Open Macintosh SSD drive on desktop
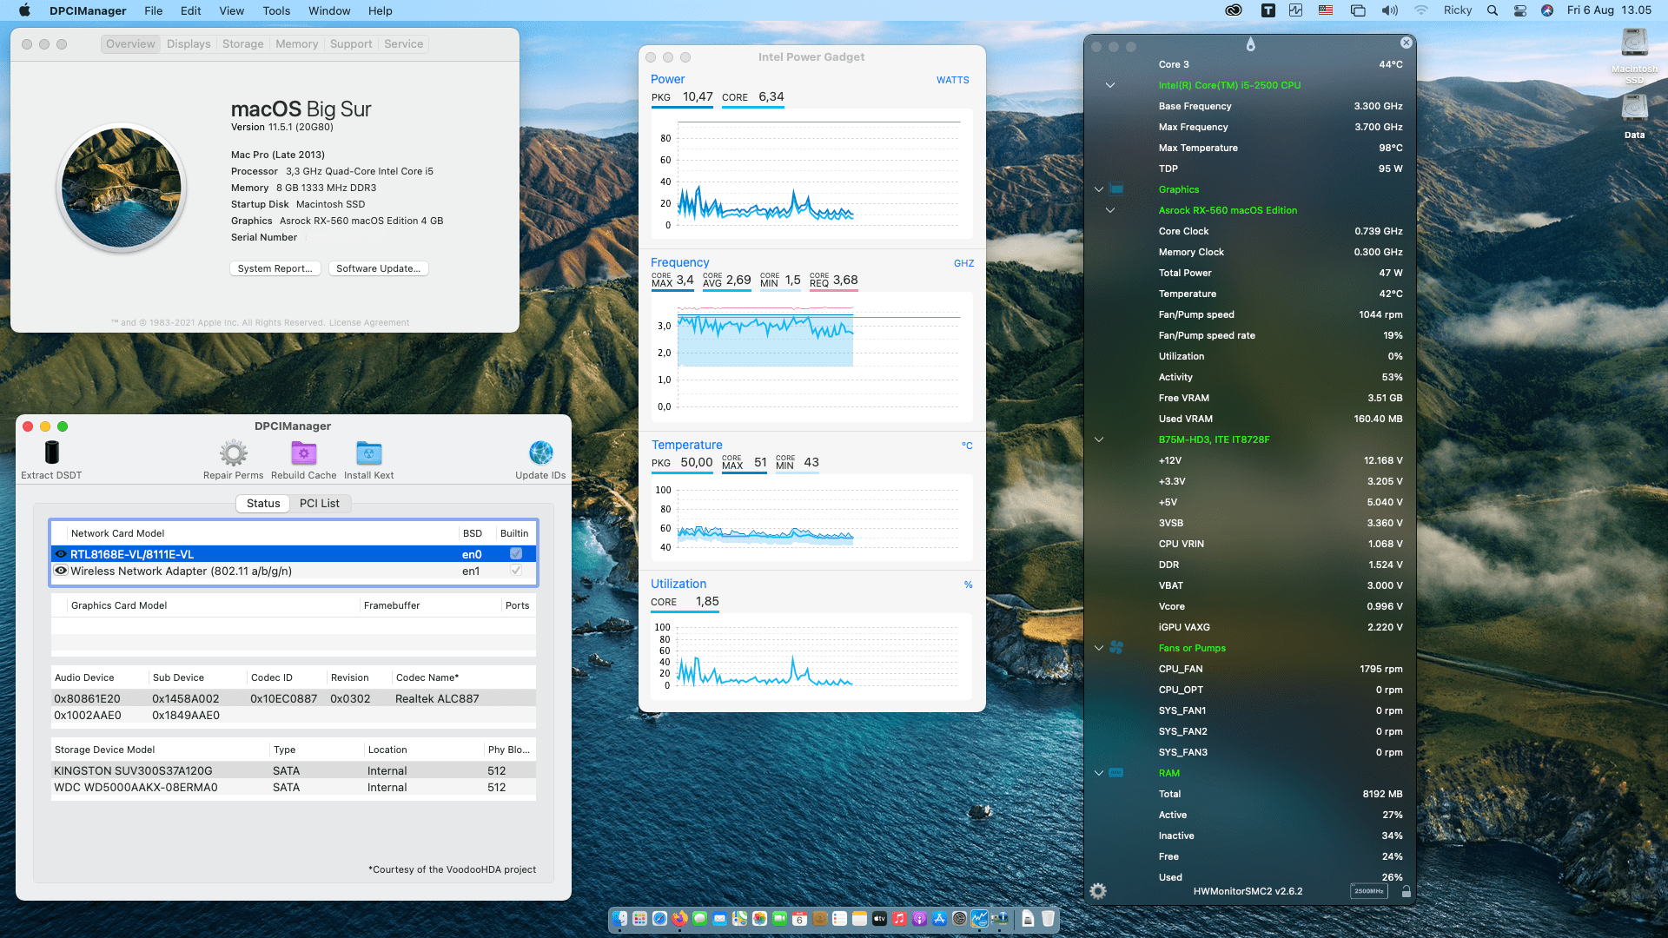This screenshot has height=938, width=1668. click(x=1634, y=43)
